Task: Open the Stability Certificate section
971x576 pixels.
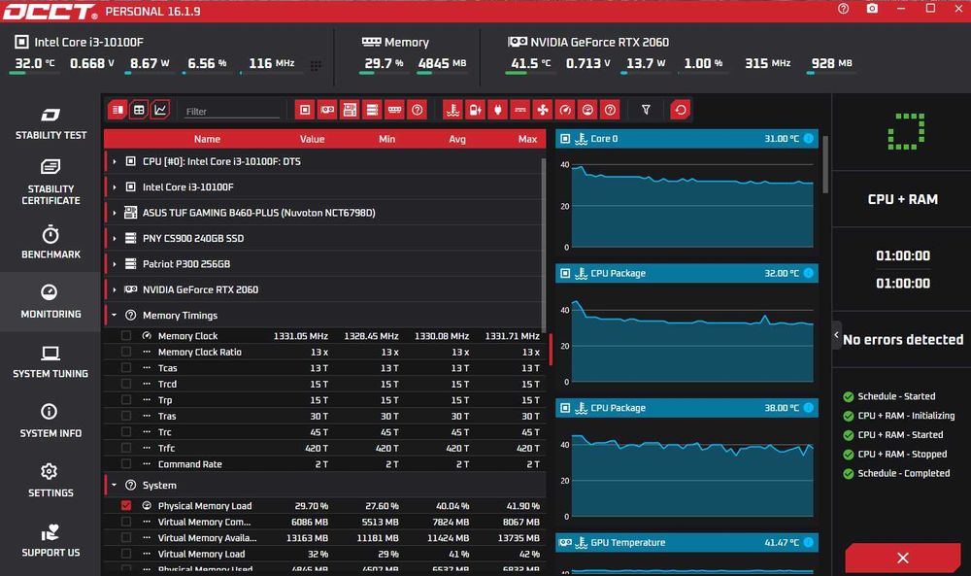Action: (x=50, y=182)
